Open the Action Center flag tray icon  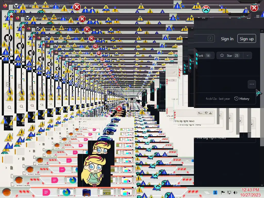tap(223, 192)
